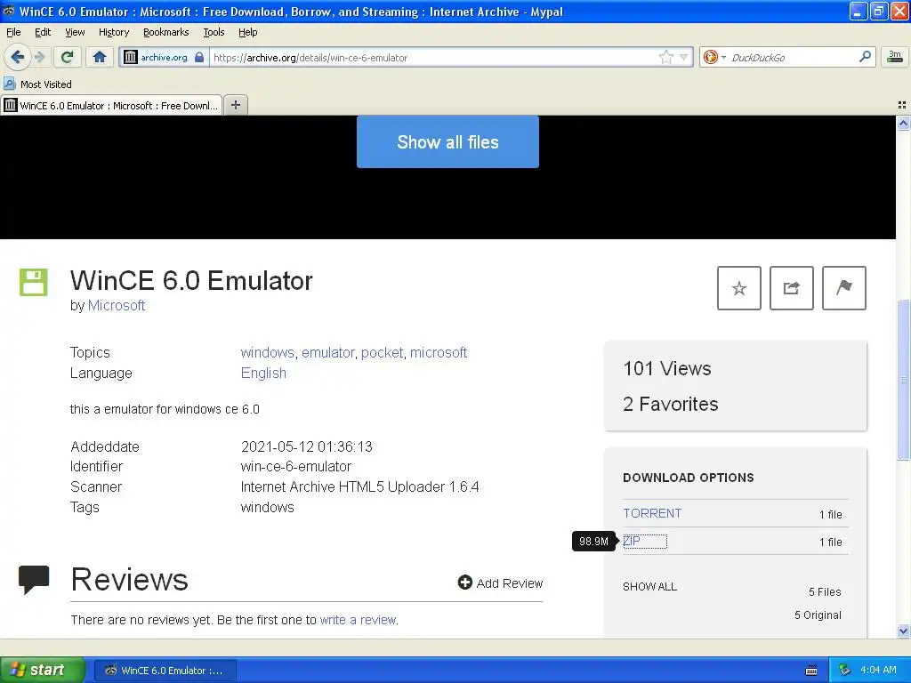Image resolution: width=911 pixels, height=683 pixels.
Task: Click the green floppy disk software icon
Action: [34, 282]
